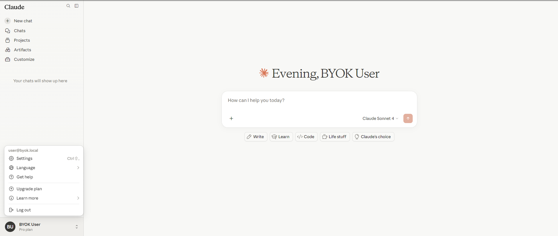Screen dimensions: 558x236
Task: Focus the 'How can I help you today?' input
Action: (319, 100)
